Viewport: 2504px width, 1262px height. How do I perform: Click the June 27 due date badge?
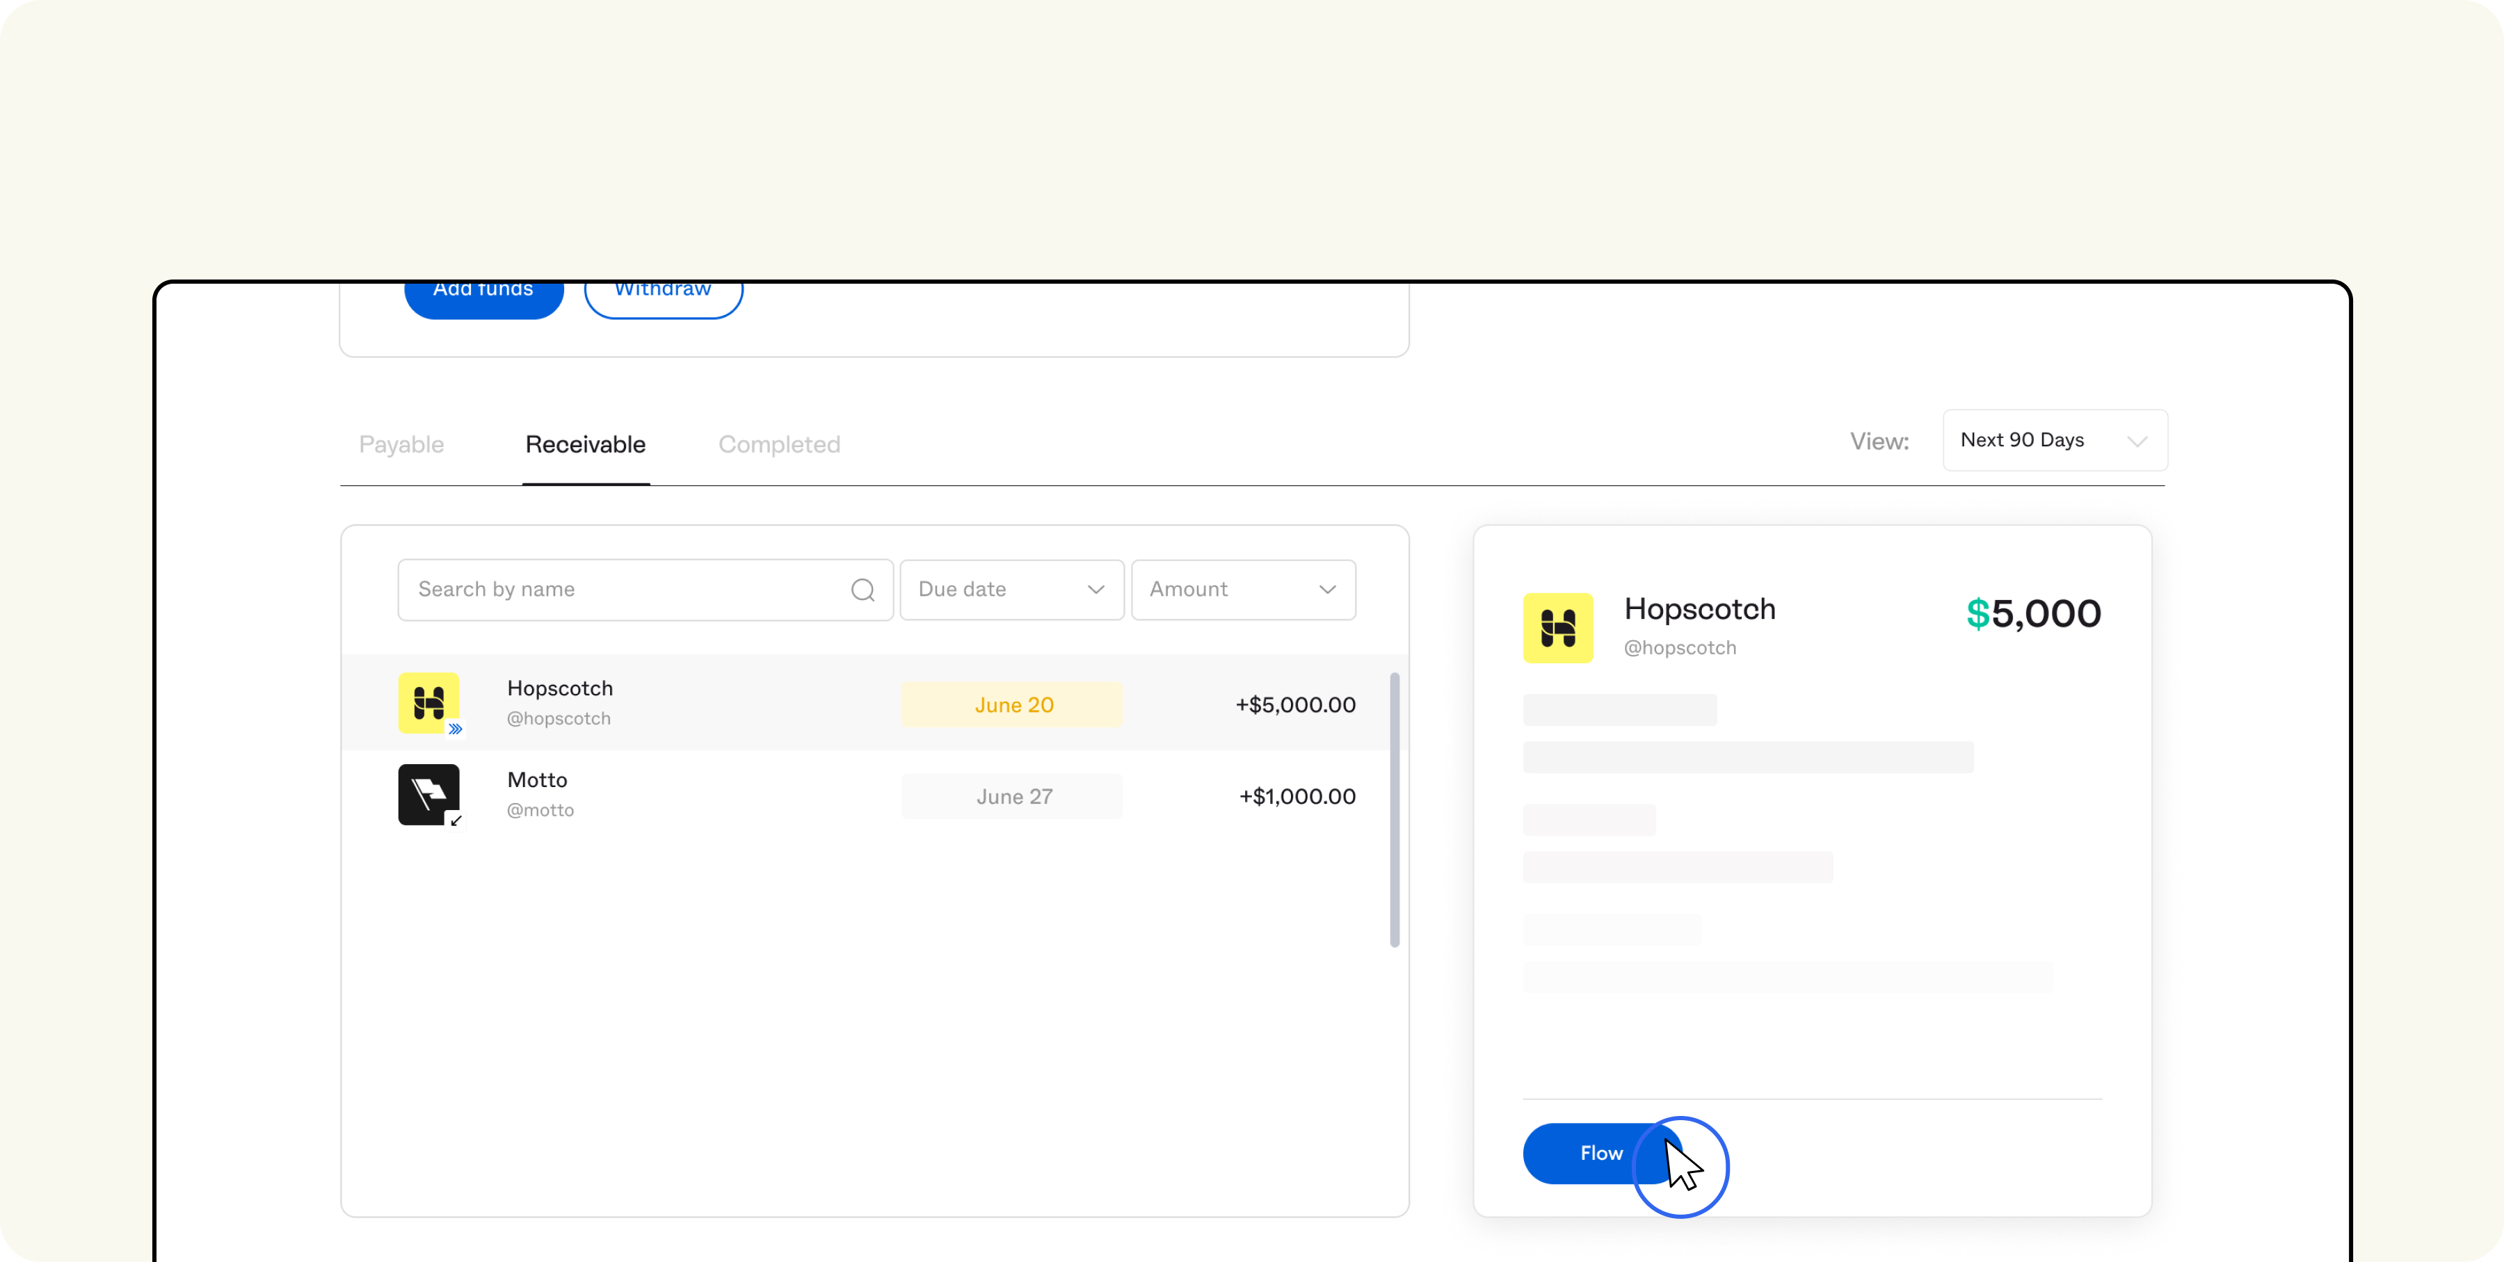1012,797
